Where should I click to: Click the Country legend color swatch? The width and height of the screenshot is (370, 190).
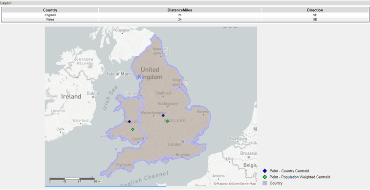(265, 183)
